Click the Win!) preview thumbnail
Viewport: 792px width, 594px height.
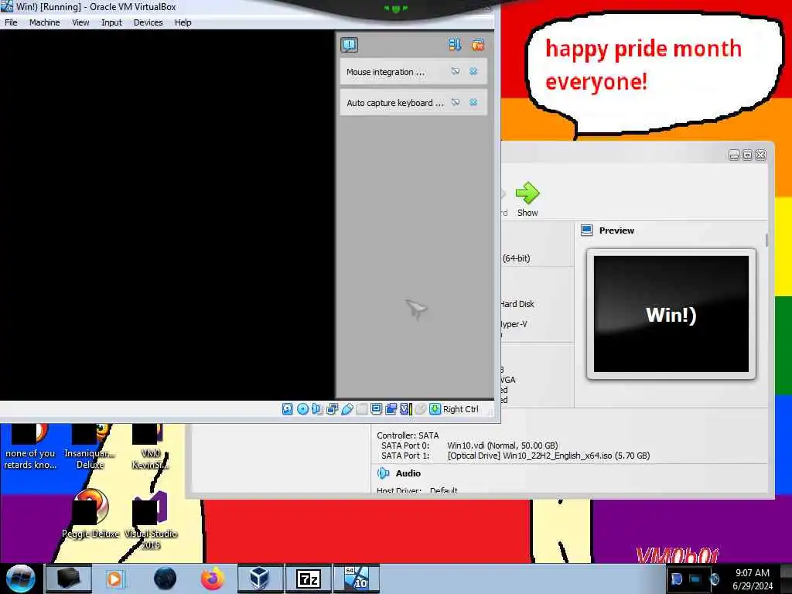tap(671, 314)
